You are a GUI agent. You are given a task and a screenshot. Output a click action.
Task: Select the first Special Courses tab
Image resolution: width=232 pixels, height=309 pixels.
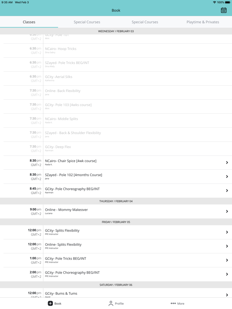[87, 22]
